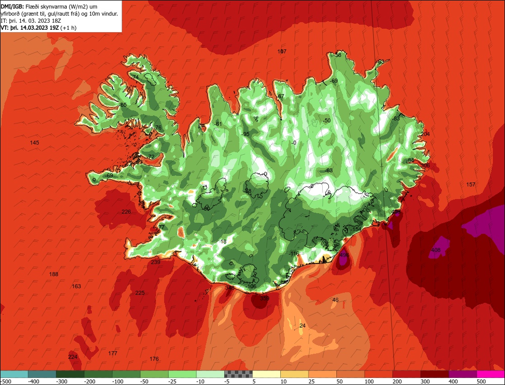Click the value 239 near the Reykjanes coast
505x385 pixels.
click(156, 262)
